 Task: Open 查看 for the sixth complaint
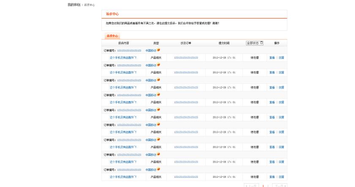point(272,132)
